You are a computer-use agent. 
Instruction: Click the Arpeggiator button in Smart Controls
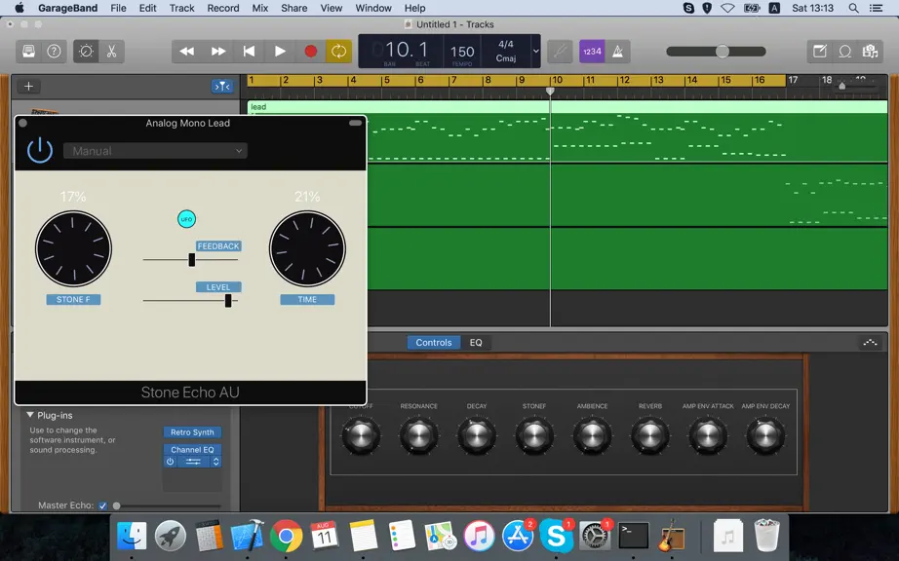coord(870,342)
